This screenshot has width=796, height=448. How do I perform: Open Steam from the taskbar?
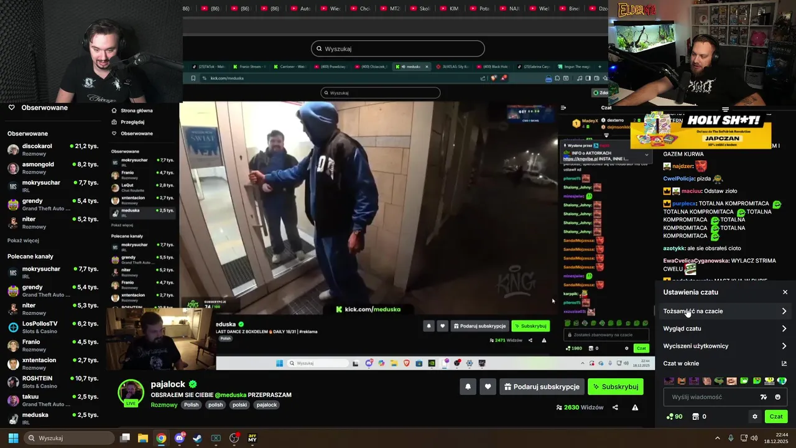[x=198, y=438]
